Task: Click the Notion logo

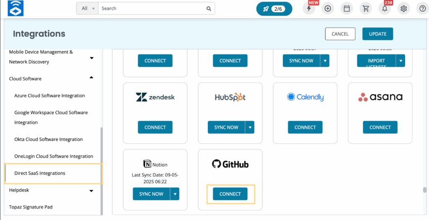Action: 155,164
